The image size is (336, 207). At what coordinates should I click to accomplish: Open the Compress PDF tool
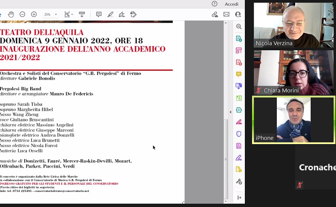point(239,110)
